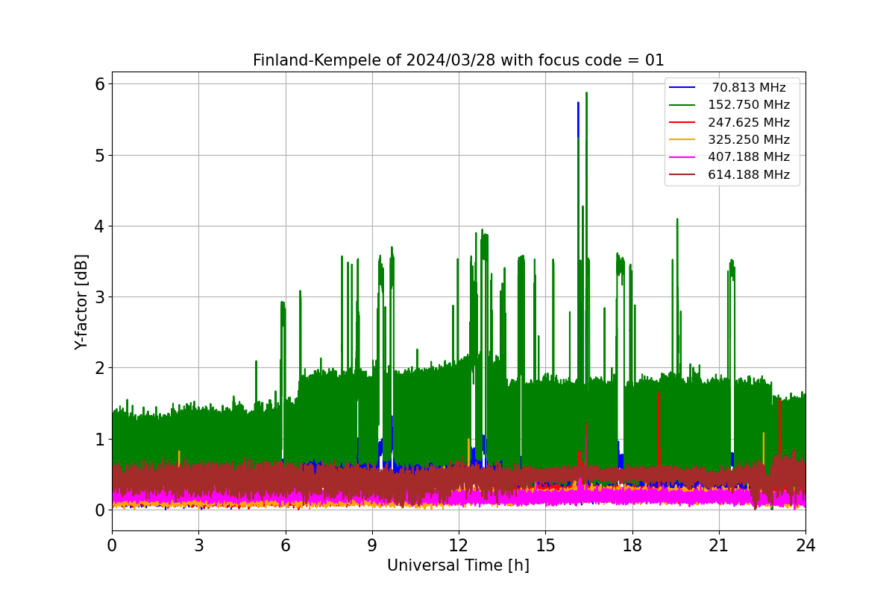The height and width of the screenshot is (596, 895).
Task: Click the green line swatch for 152.750 MHz
Action: coord(682,105)
